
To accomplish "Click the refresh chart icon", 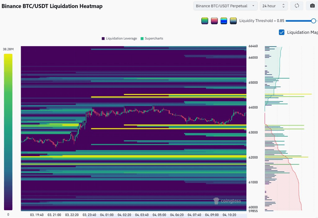I will click(297, 6).
